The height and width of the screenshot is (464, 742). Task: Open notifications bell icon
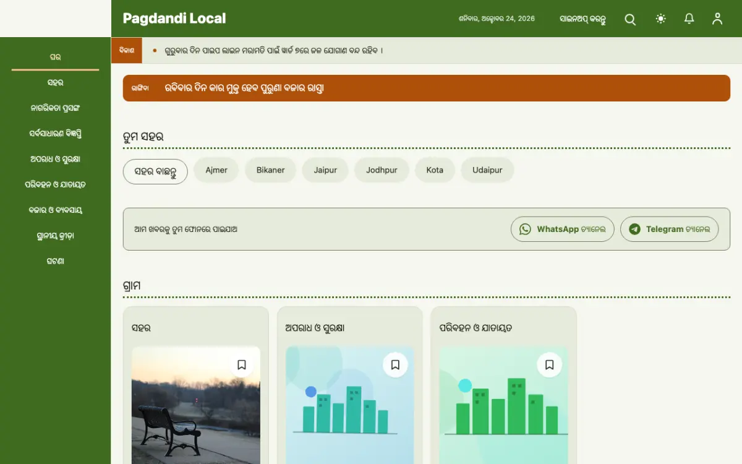pyautogui.click(x=689, y=19)
